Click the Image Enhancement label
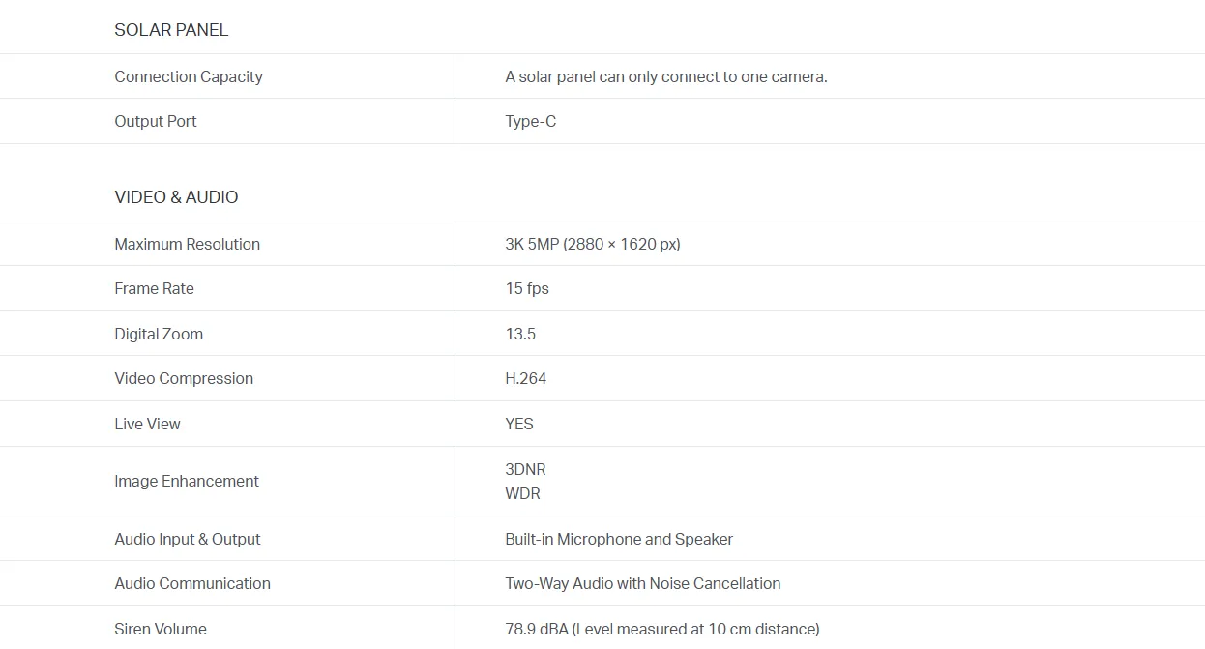Screen dimensions: 1205x649 [x=187, y=481]
